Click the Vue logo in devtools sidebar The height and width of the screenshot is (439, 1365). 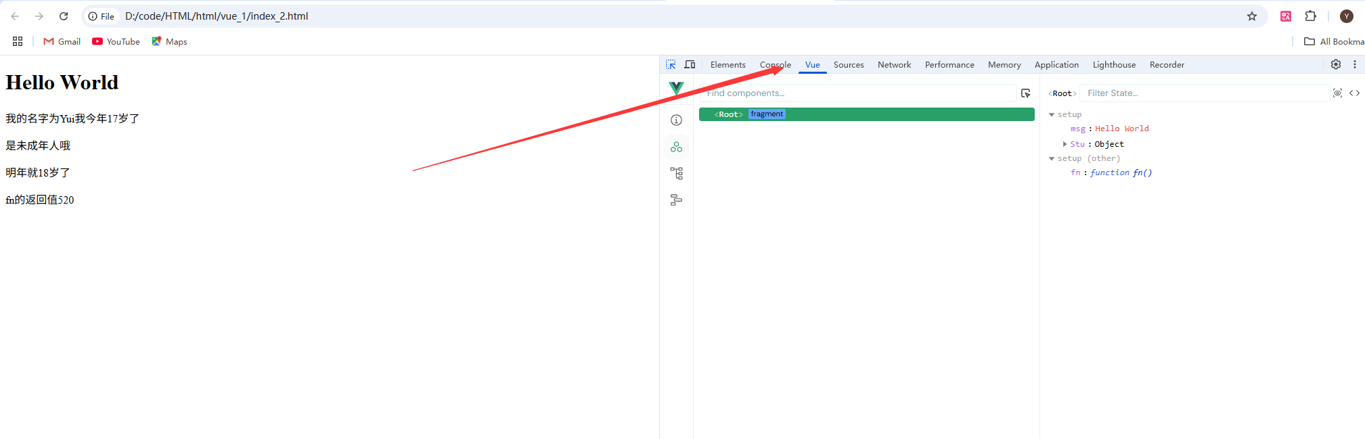[676, 89]
